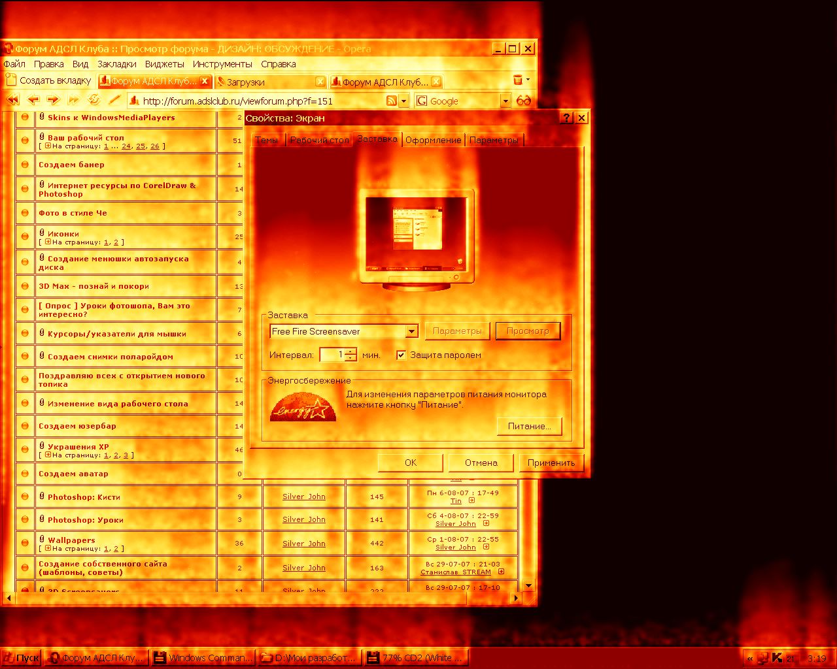Viewport: 837px width, 669px height.
Task: Click the RSS feed icon in address bar
Action: (x=392, y=101)
